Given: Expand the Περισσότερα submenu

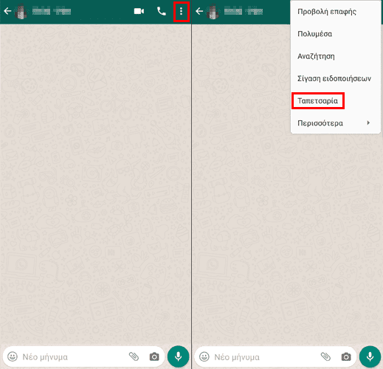Looking at the screenshot, I should pyautogui.click(x=336, y=123).
